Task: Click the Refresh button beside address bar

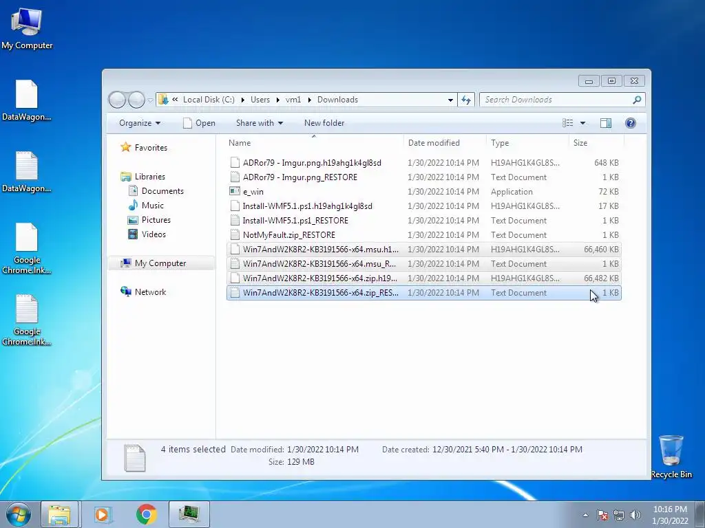Action: click(466, 100)
